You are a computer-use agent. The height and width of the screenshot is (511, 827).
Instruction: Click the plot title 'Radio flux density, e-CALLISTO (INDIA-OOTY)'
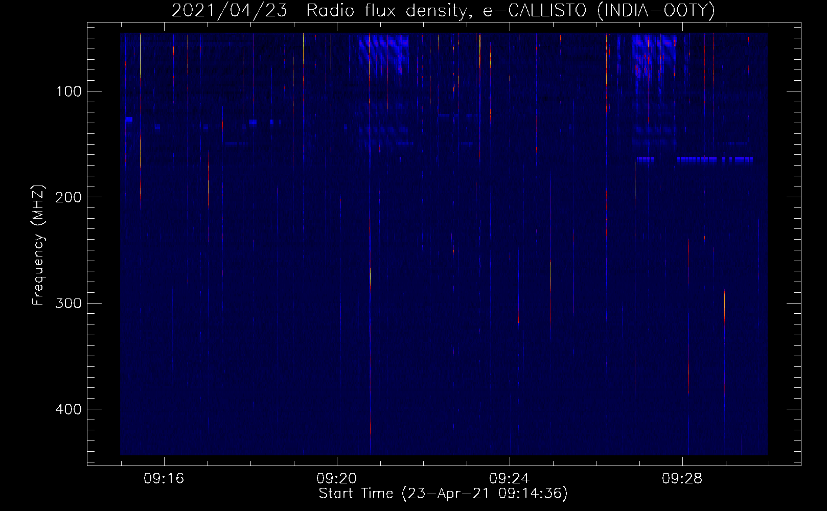click(x=510, y=10)
